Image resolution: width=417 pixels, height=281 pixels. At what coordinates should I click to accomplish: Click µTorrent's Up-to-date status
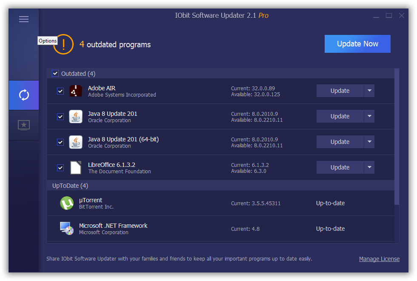tap(330, 203)
